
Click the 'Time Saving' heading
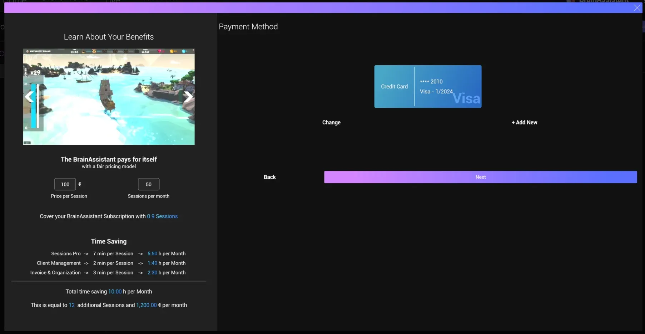(109, 241)
